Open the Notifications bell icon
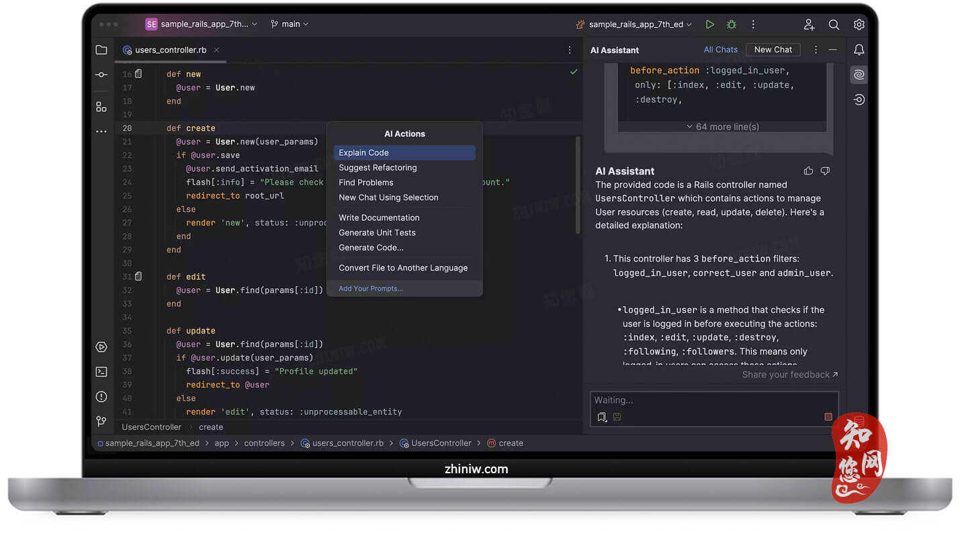This screenshot has width=960, height=535. click(859, 50)
